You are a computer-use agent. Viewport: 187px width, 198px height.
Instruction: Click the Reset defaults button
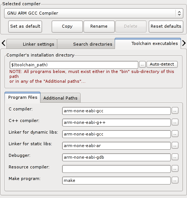(x=166, y=27)
